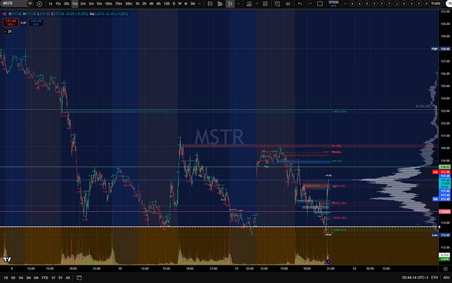Switch to the 4h timeframe
This screenshot has width=452, height=283.
151,4
